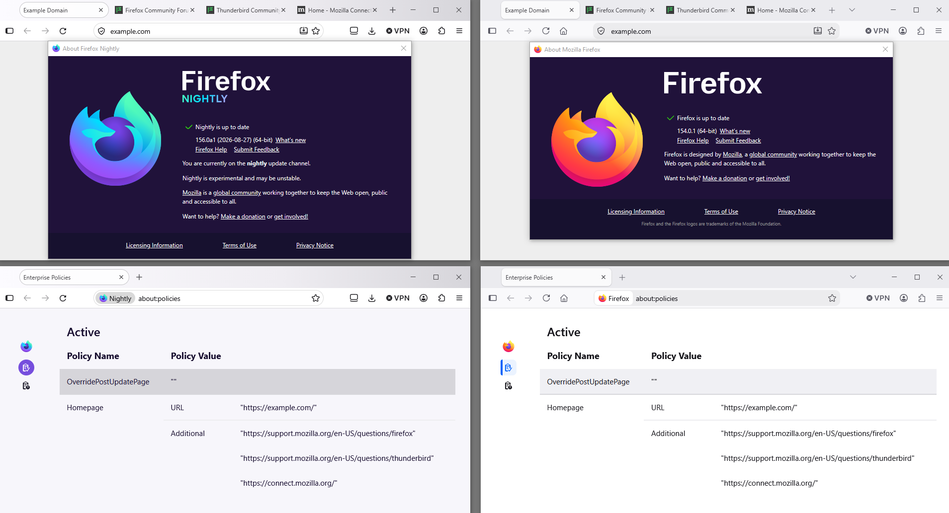Screen dimensions: 949x513
Task: Bookmark about:policies with star in Nightly window
Action: click(316, 298)
